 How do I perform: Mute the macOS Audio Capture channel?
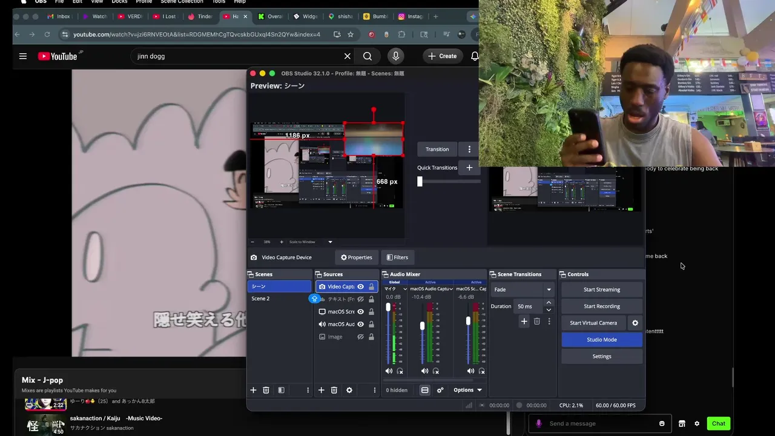coord(424,371)
